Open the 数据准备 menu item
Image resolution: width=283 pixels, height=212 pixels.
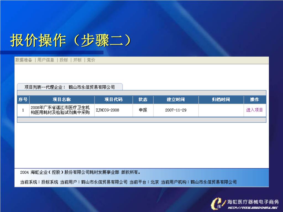24,60
